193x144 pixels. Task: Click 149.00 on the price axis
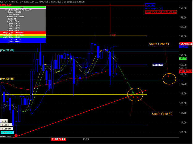pyautogui.click(x=183, y=84)
